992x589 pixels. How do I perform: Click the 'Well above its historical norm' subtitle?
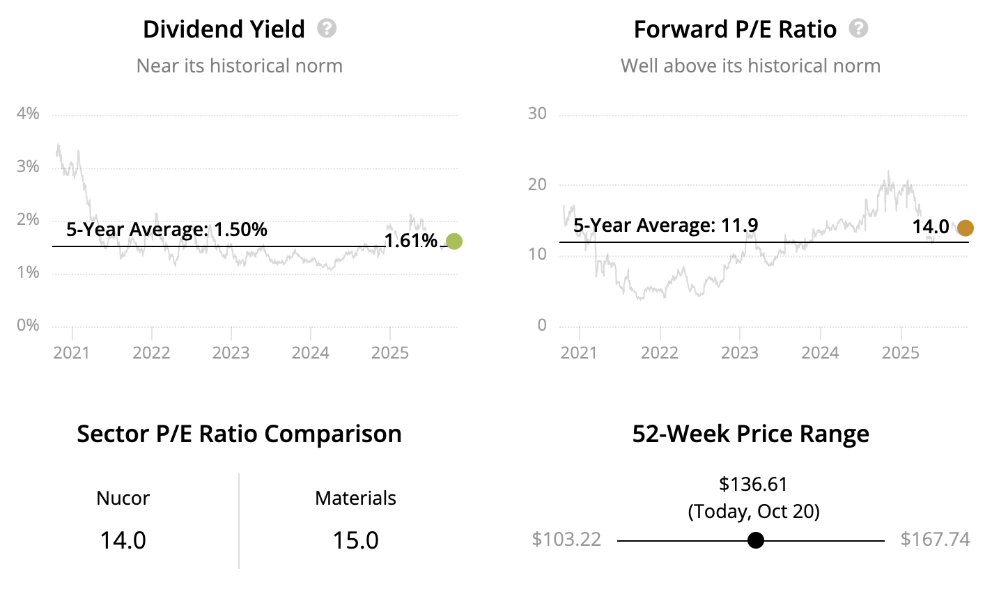pyautogui.click(x=750, y=66)
